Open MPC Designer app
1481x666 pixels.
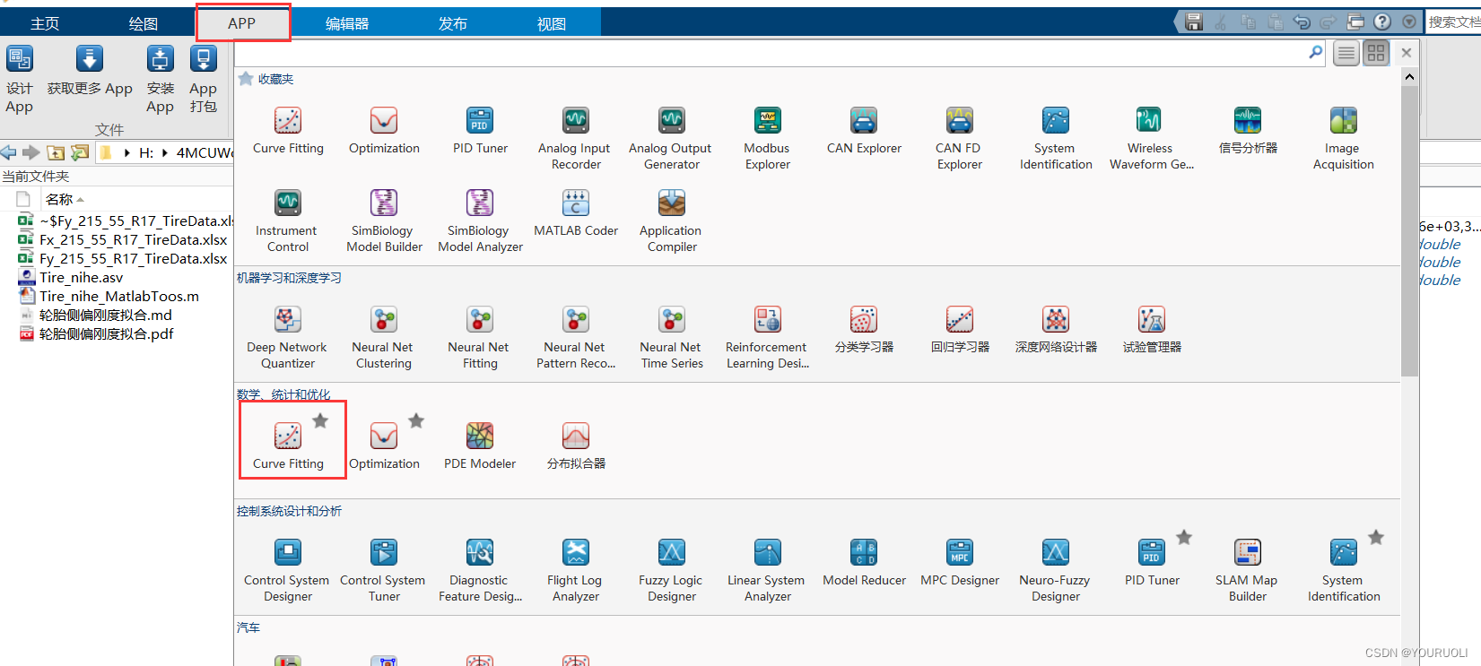[x=960, y=563]
